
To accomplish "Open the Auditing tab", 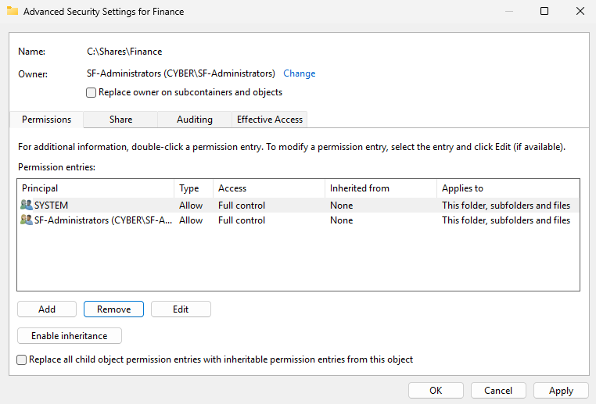I will [x=194, y=120].
